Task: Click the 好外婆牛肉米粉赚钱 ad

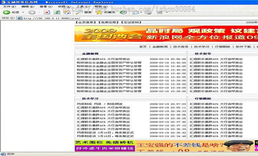Action: click(x=105, y=148)
